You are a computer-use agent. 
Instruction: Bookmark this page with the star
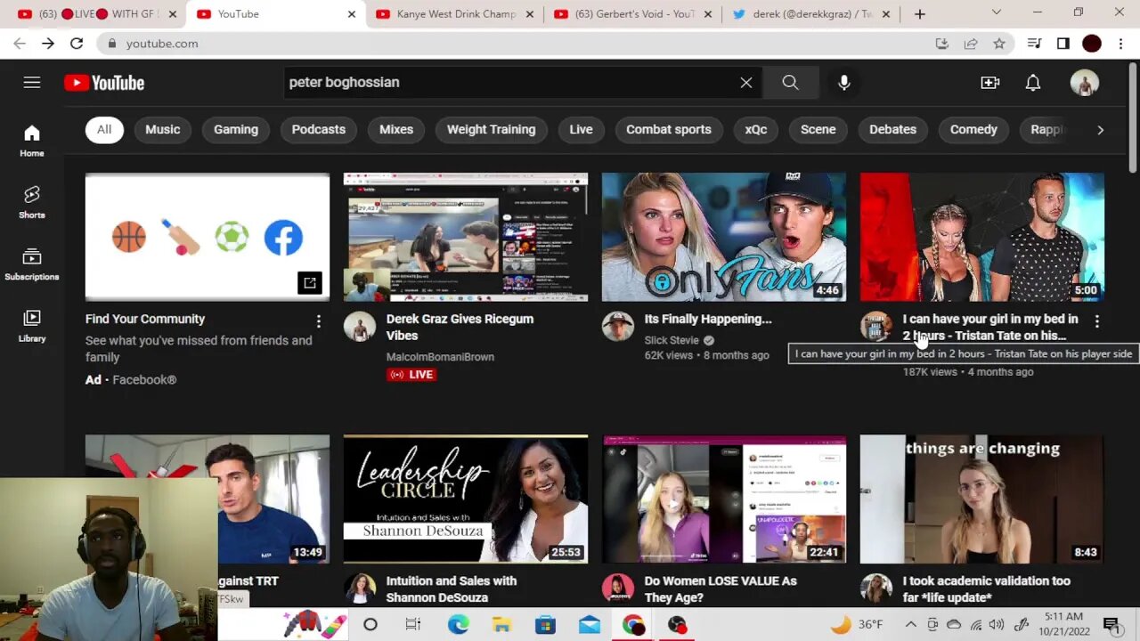tap(999, 44)
